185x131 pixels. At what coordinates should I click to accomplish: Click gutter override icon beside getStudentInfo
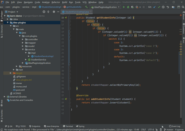click(x=66, y=18)
